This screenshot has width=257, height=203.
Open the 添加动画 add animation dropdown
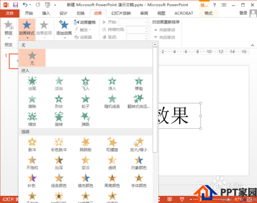click(x=64, y=29)
